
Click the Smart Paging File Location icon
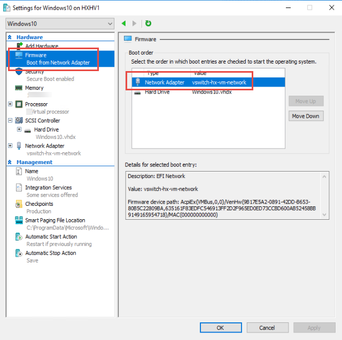point(19,220)
